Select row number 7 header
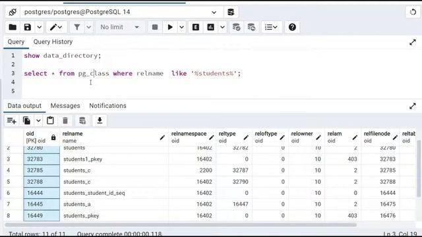 click(x=13, y=204)
